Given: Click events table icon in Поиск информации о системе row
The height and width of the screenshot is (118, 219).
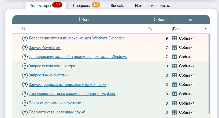Looking at the screenshot, I should click(x=175, y=103).
